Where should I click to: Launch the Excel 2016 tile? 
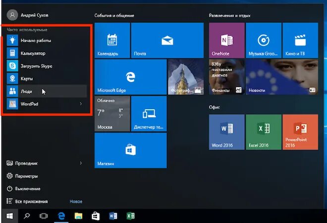point(264,132)
